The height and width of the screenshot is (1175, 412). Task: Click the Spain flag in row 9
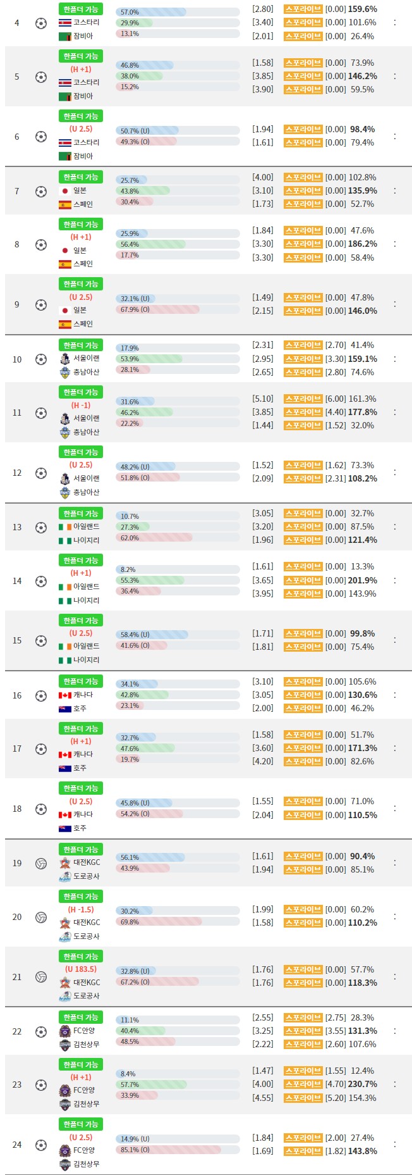(64, 324)
